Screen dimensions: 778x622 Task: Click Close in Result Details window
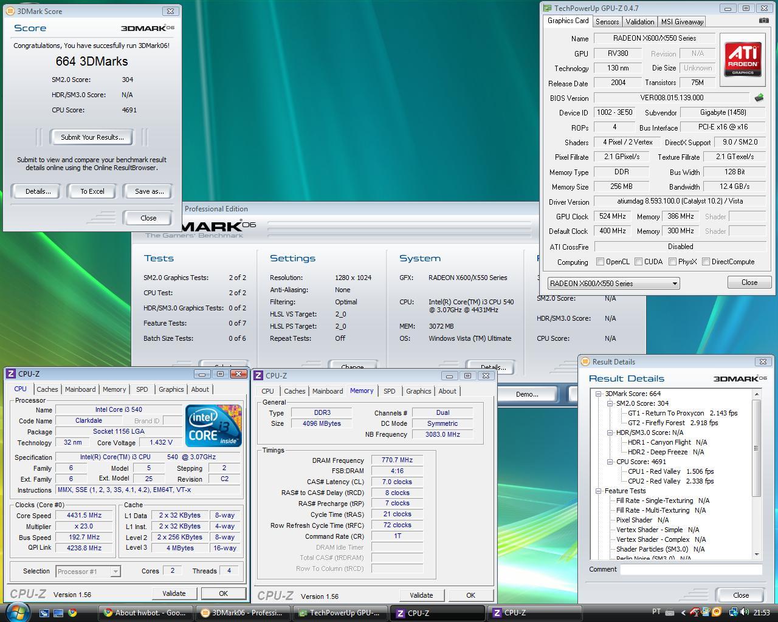click(740, 595)
